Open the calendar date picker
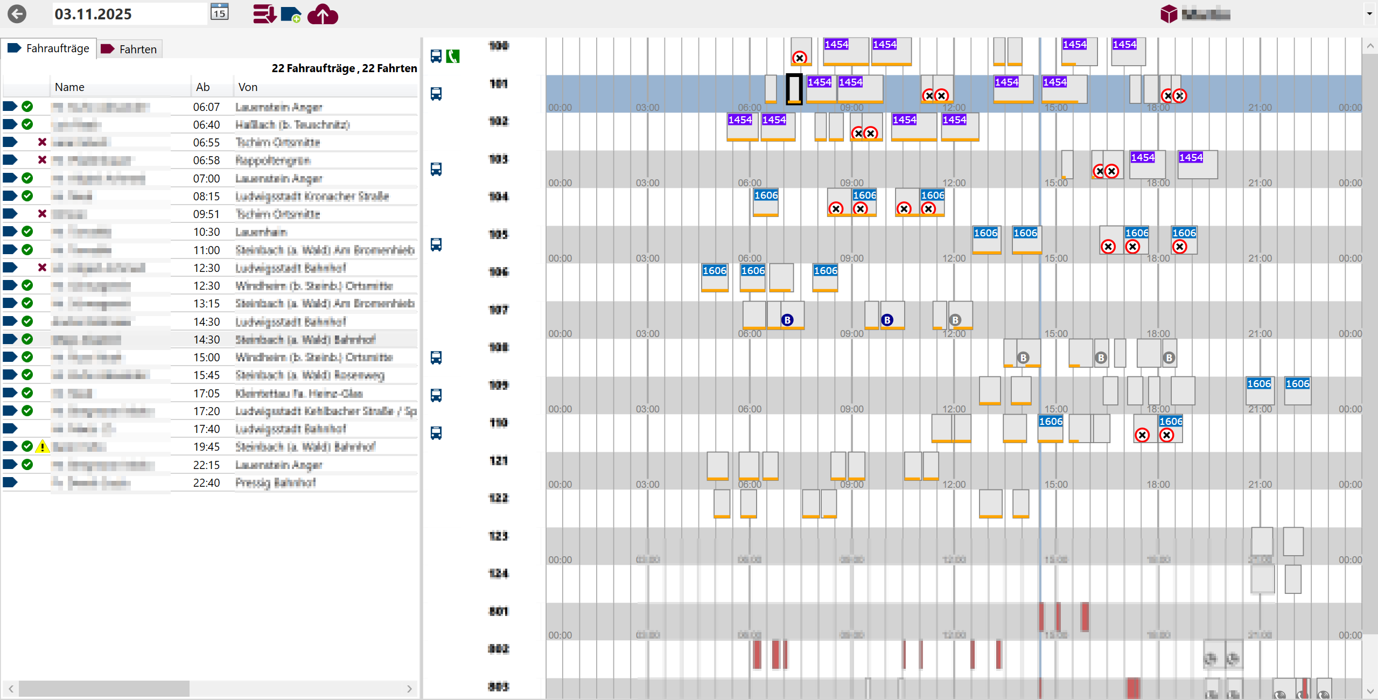 (x=219, y=12)
